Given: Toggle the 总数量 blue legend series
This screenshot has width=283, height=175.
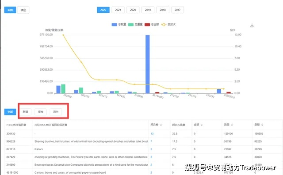Looking at the screenshot, I should tap(119, 24).
